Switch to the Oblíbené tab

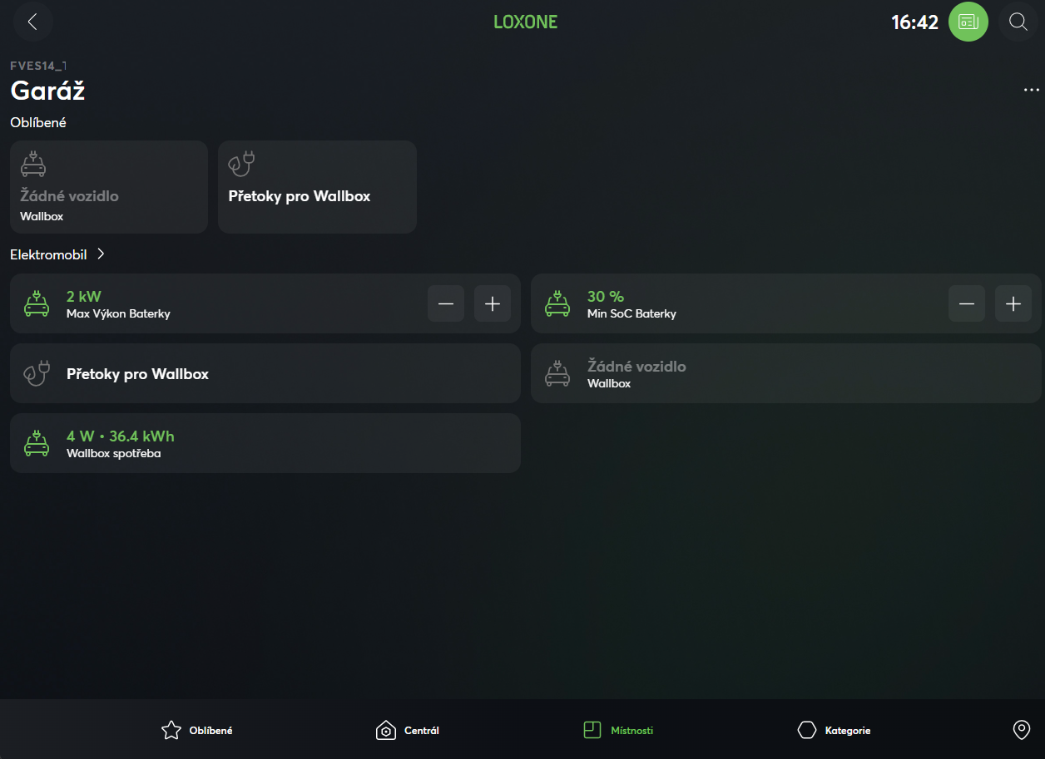click(196, 731)
